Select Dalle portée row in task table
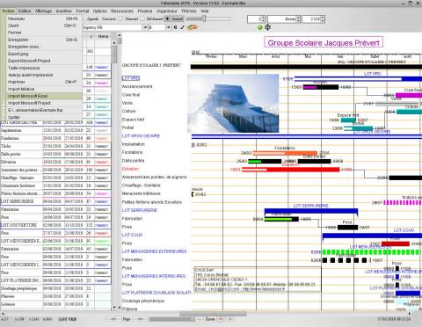This screenshot has height=327, width=422. [x=55, y=154]
